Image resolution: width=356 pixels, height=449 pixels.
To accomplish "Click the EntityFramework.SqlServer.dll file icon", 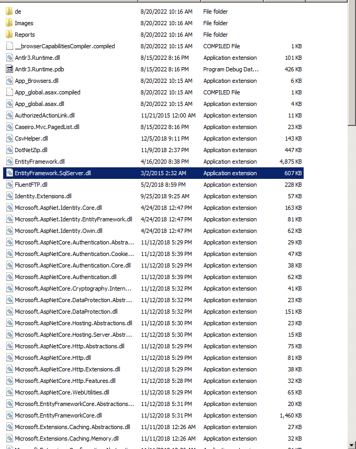I will 9,173.
